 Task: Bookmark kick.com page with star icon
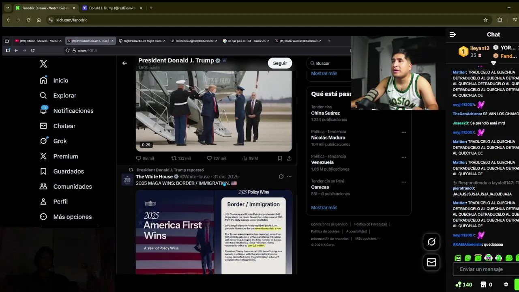486,20
